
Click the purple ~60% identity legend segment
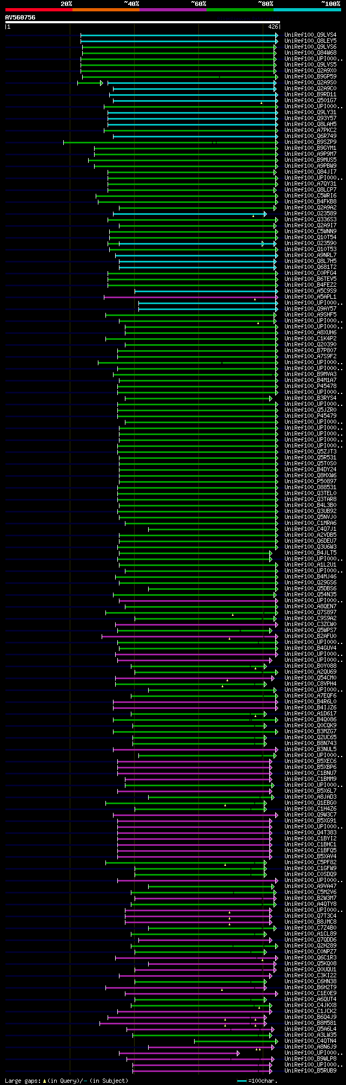pyautogui.click(x=172, y=10)
